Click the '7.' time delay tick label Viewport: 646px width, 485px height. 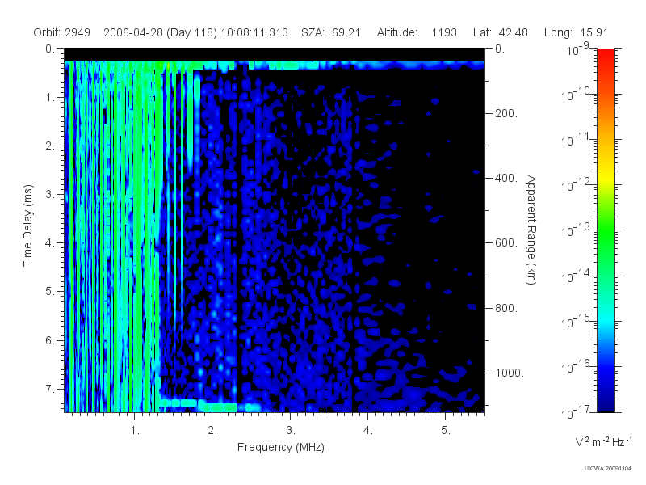50,389
